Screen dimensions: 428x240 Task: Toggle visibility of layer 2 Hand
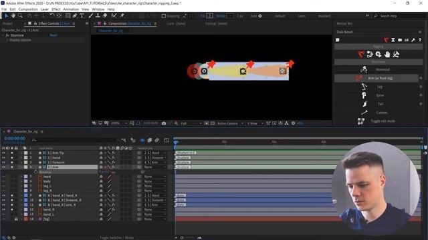point(3,157)
